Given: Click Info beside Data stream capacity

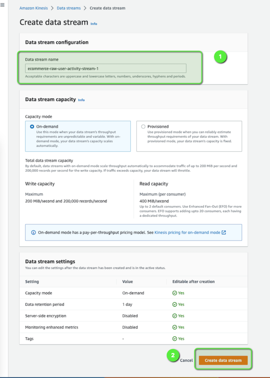Looking at the screenshot, I should pos(81,100).
